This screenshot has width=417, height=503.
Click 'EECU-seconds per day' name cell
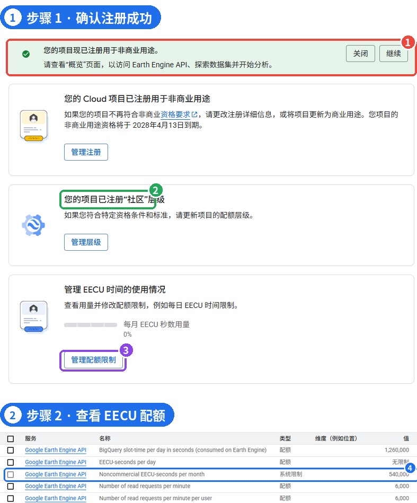tap(127, 462)
